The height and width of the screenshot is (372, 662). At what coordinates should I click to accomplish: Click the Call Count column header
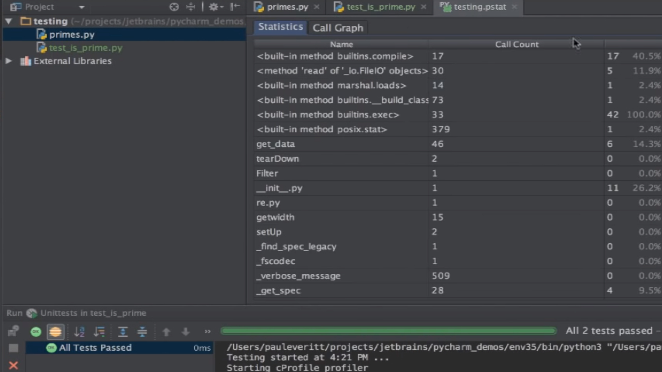(x=517, y=44)
